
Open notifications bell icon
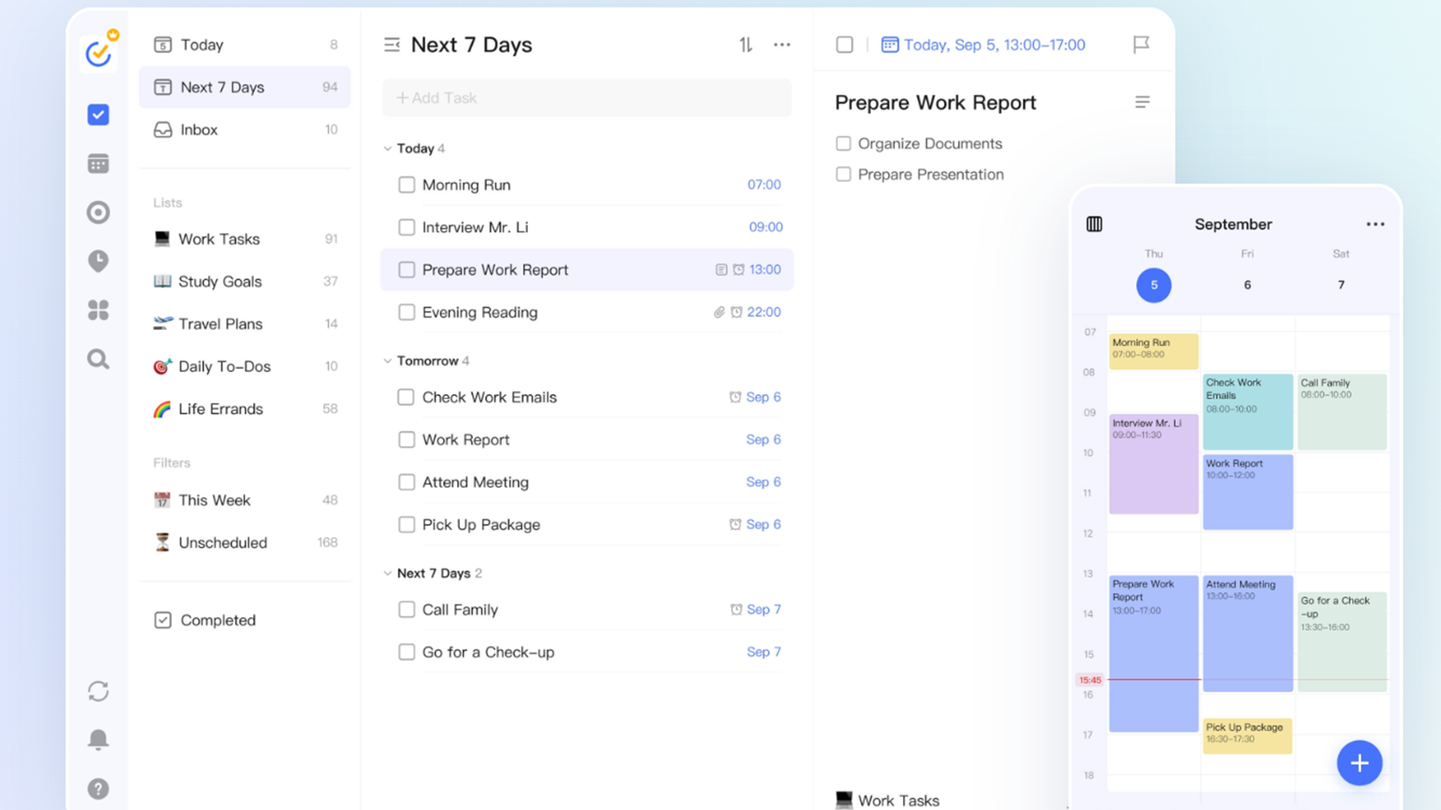coord(98,739)
